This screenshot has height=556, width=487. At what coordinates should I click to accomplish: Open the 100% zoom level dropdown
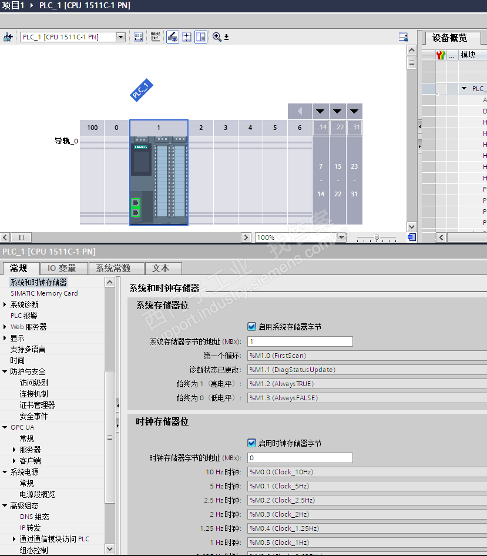pos(342,237)
